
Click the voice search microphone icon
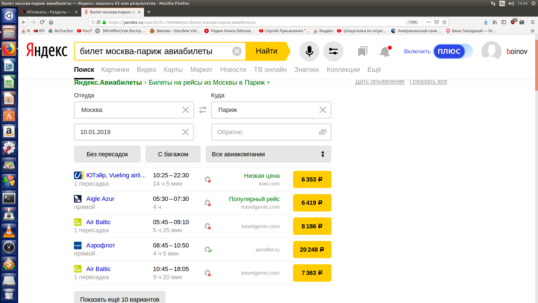tap(309, 51)
